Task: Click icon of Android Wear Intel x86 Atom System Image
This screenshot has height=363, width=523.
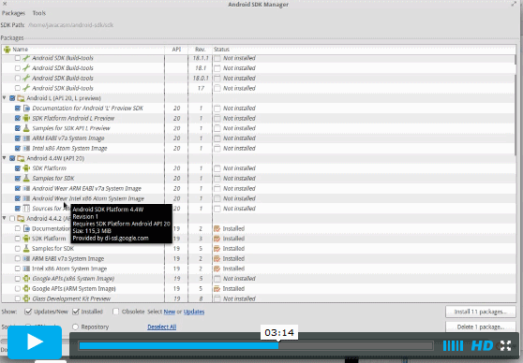Action: (26, 198)
